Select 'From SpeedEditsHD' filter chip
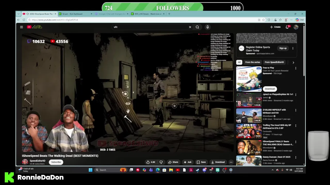The image size is (330, 185). click(274, 62)
